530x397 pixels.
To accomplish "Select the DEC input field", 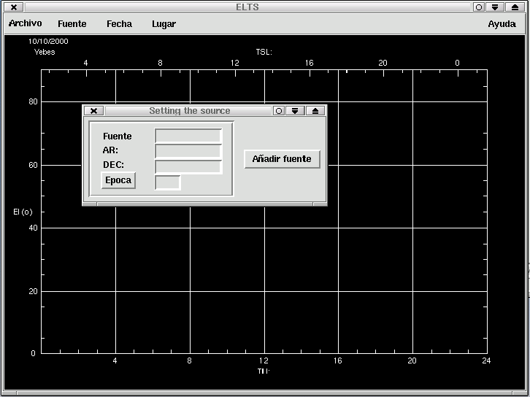I will pos(188,166).
